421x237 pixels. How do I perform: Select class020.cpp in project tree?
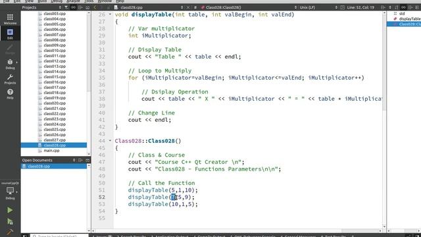tap(55, 103)
